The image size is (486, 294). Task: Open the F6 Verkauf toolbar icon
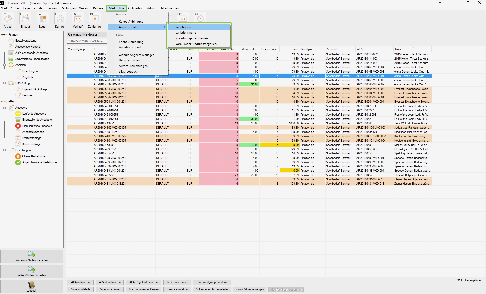78,19
